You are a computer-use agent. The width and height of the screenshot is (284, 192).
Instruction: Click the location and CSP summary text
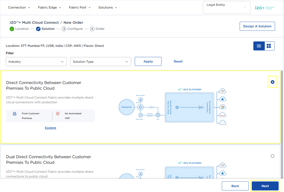[55, 46]
